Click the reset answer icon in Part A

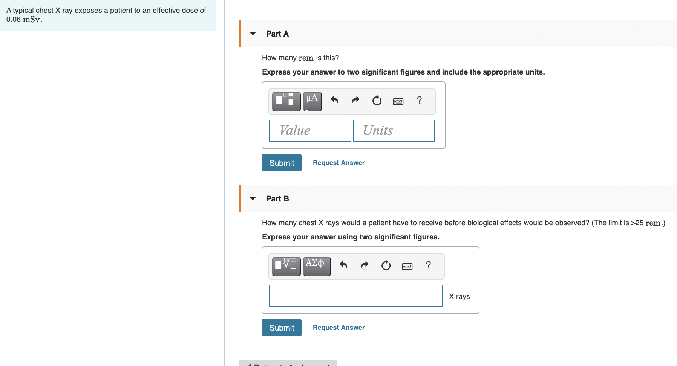coord(377,101)
